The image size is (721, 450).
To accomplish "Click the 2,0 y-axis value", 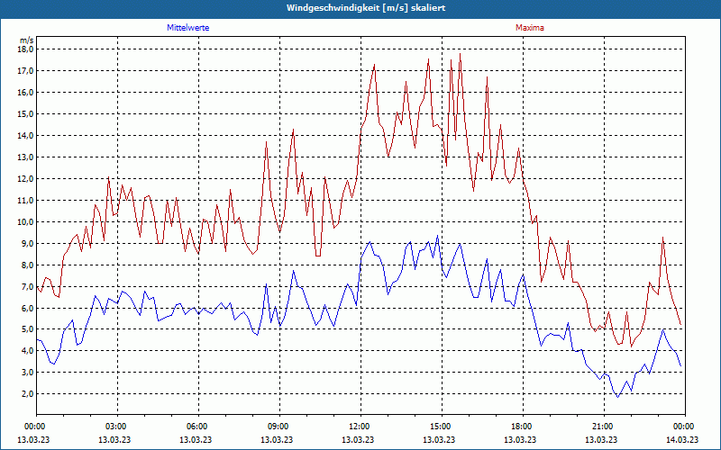I will click(28, 394).
